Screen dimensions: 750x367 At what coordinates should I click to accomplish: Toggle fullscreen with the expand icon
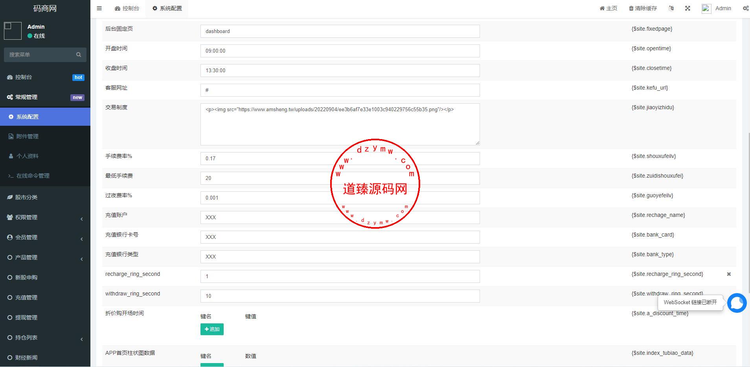point(687,8)
